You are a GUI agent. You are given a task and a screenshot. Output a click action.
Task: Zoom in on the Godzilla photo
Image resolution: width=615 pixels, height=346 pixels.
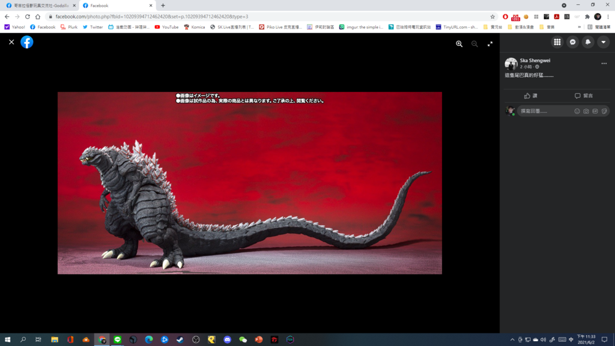point(459,44)
